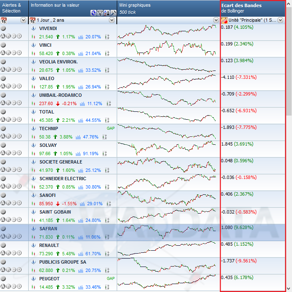
Task: Open the dropdown arrow under Alertes & Sélection
Action: pos(23,20)
